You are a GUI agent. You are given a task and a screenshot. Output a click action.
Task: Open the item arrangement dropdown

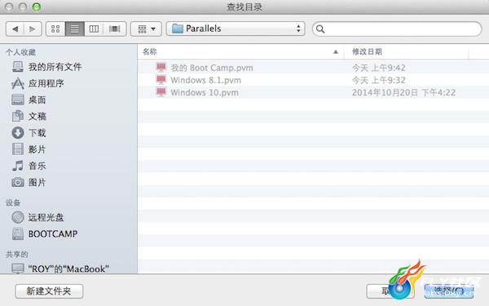point(146,29)
